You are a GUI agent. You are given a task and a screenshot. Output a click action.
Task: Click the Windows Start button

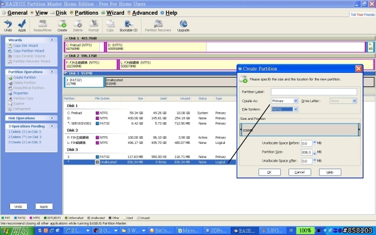[16, 231]
